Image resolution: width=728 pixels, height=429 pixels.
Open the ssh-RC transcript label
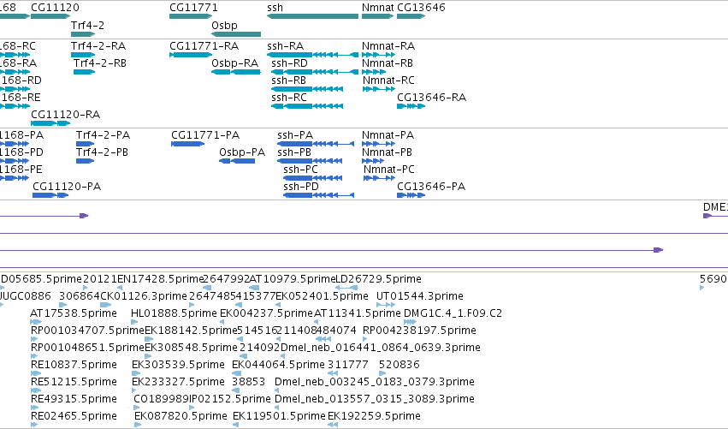coord(289,98)
